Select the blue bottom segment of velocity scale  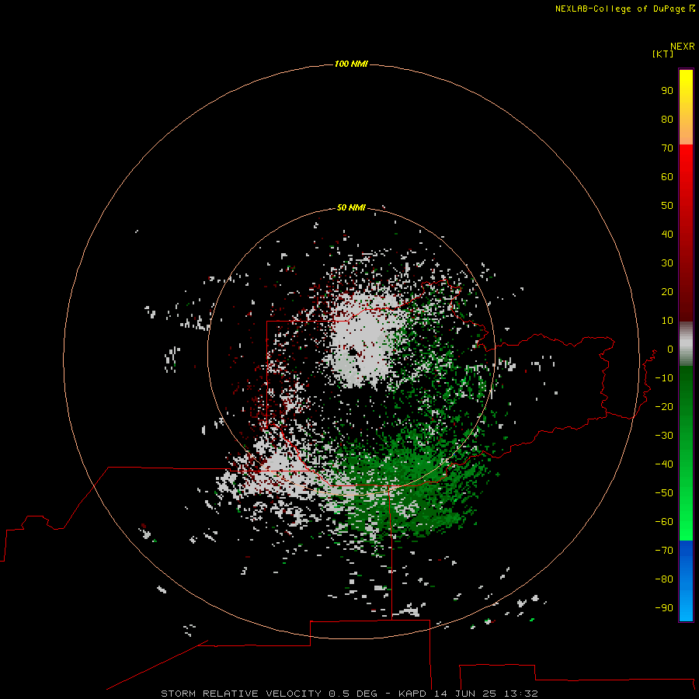click(x=686, y=580)
